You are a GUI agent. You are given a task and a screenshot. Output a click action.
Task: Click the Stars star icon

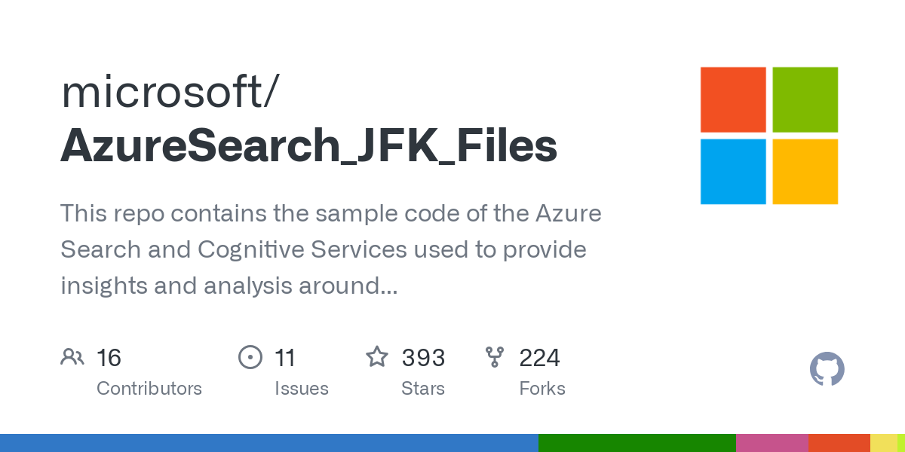click(377, 357)
